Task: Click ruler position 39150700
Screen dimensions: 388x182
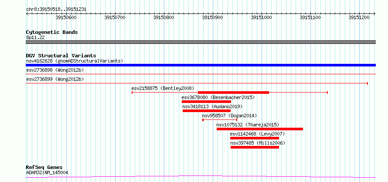Action: pos(115,17)
